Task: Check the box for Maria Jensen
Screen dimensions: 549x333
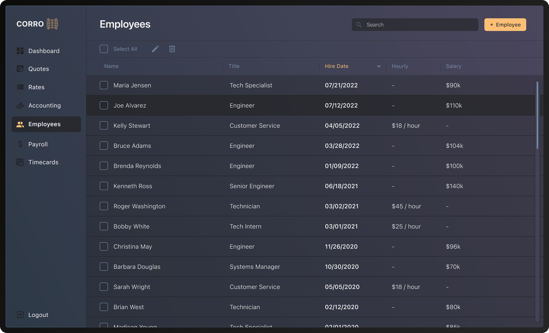Action: click(x=104, y=85)
